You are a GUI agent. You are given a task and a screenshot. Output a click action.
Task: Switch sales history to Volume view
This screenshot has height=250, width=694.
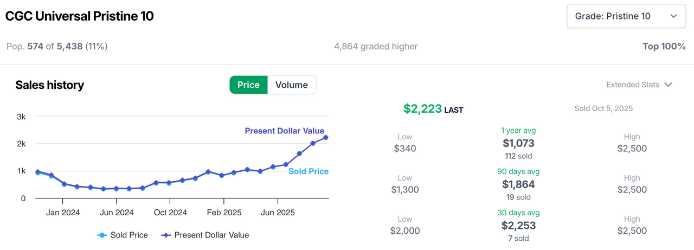point(291,85)
